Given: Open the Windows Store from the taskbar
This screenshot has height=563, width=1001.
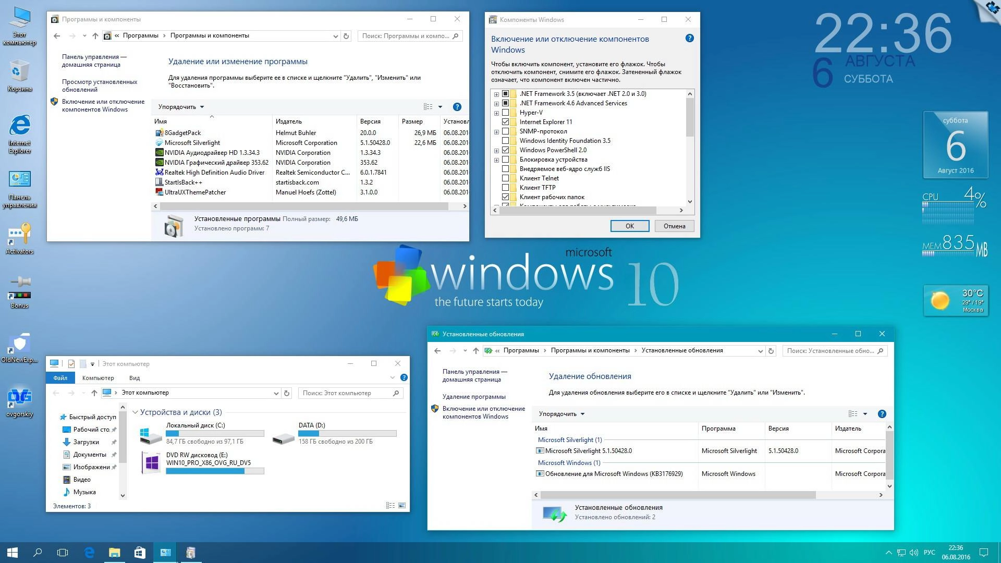Looking at the screenshot, I should click(x=139, y=552).
